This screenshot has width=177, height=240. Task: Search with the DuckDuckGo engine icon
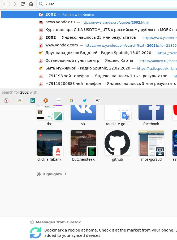coord(45,101)
